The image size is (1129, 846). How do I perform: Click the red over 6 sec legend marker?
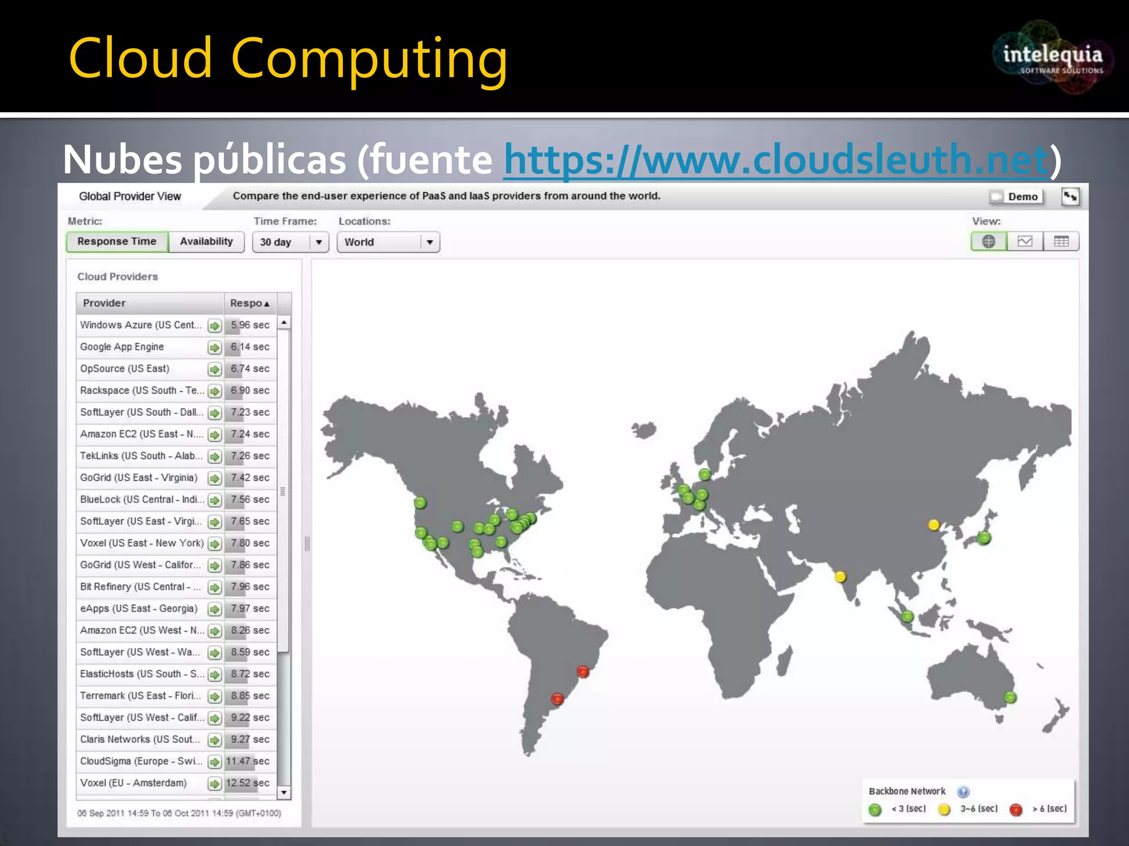pos(1016,810)
